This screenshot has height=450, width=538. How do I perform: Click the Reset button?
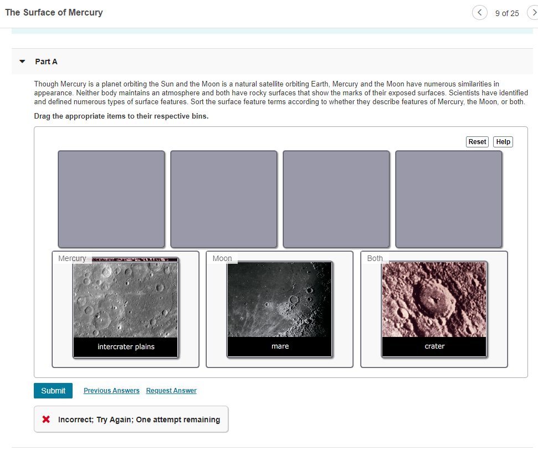[x=477, y=141]
